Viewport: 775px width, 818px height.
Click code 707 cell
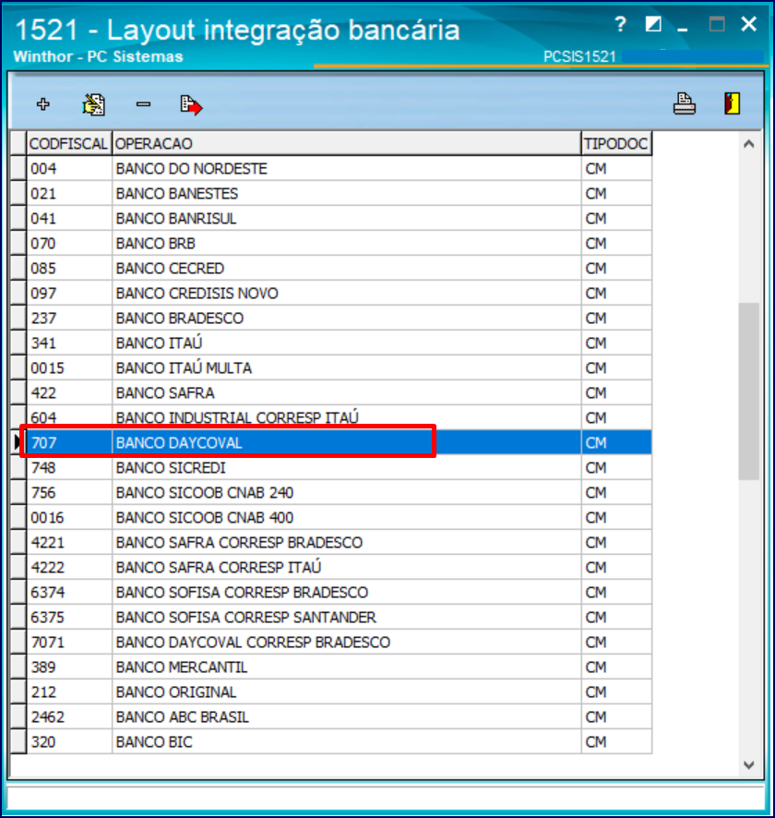coord(69,443)
